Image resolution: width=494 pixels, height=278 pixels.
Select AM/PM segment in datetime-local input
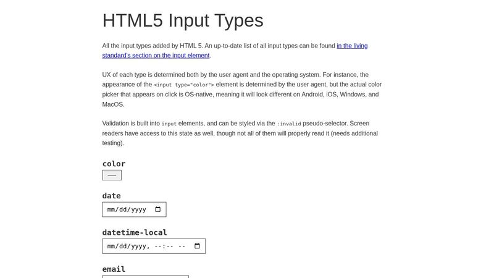(x=182, y=246)
